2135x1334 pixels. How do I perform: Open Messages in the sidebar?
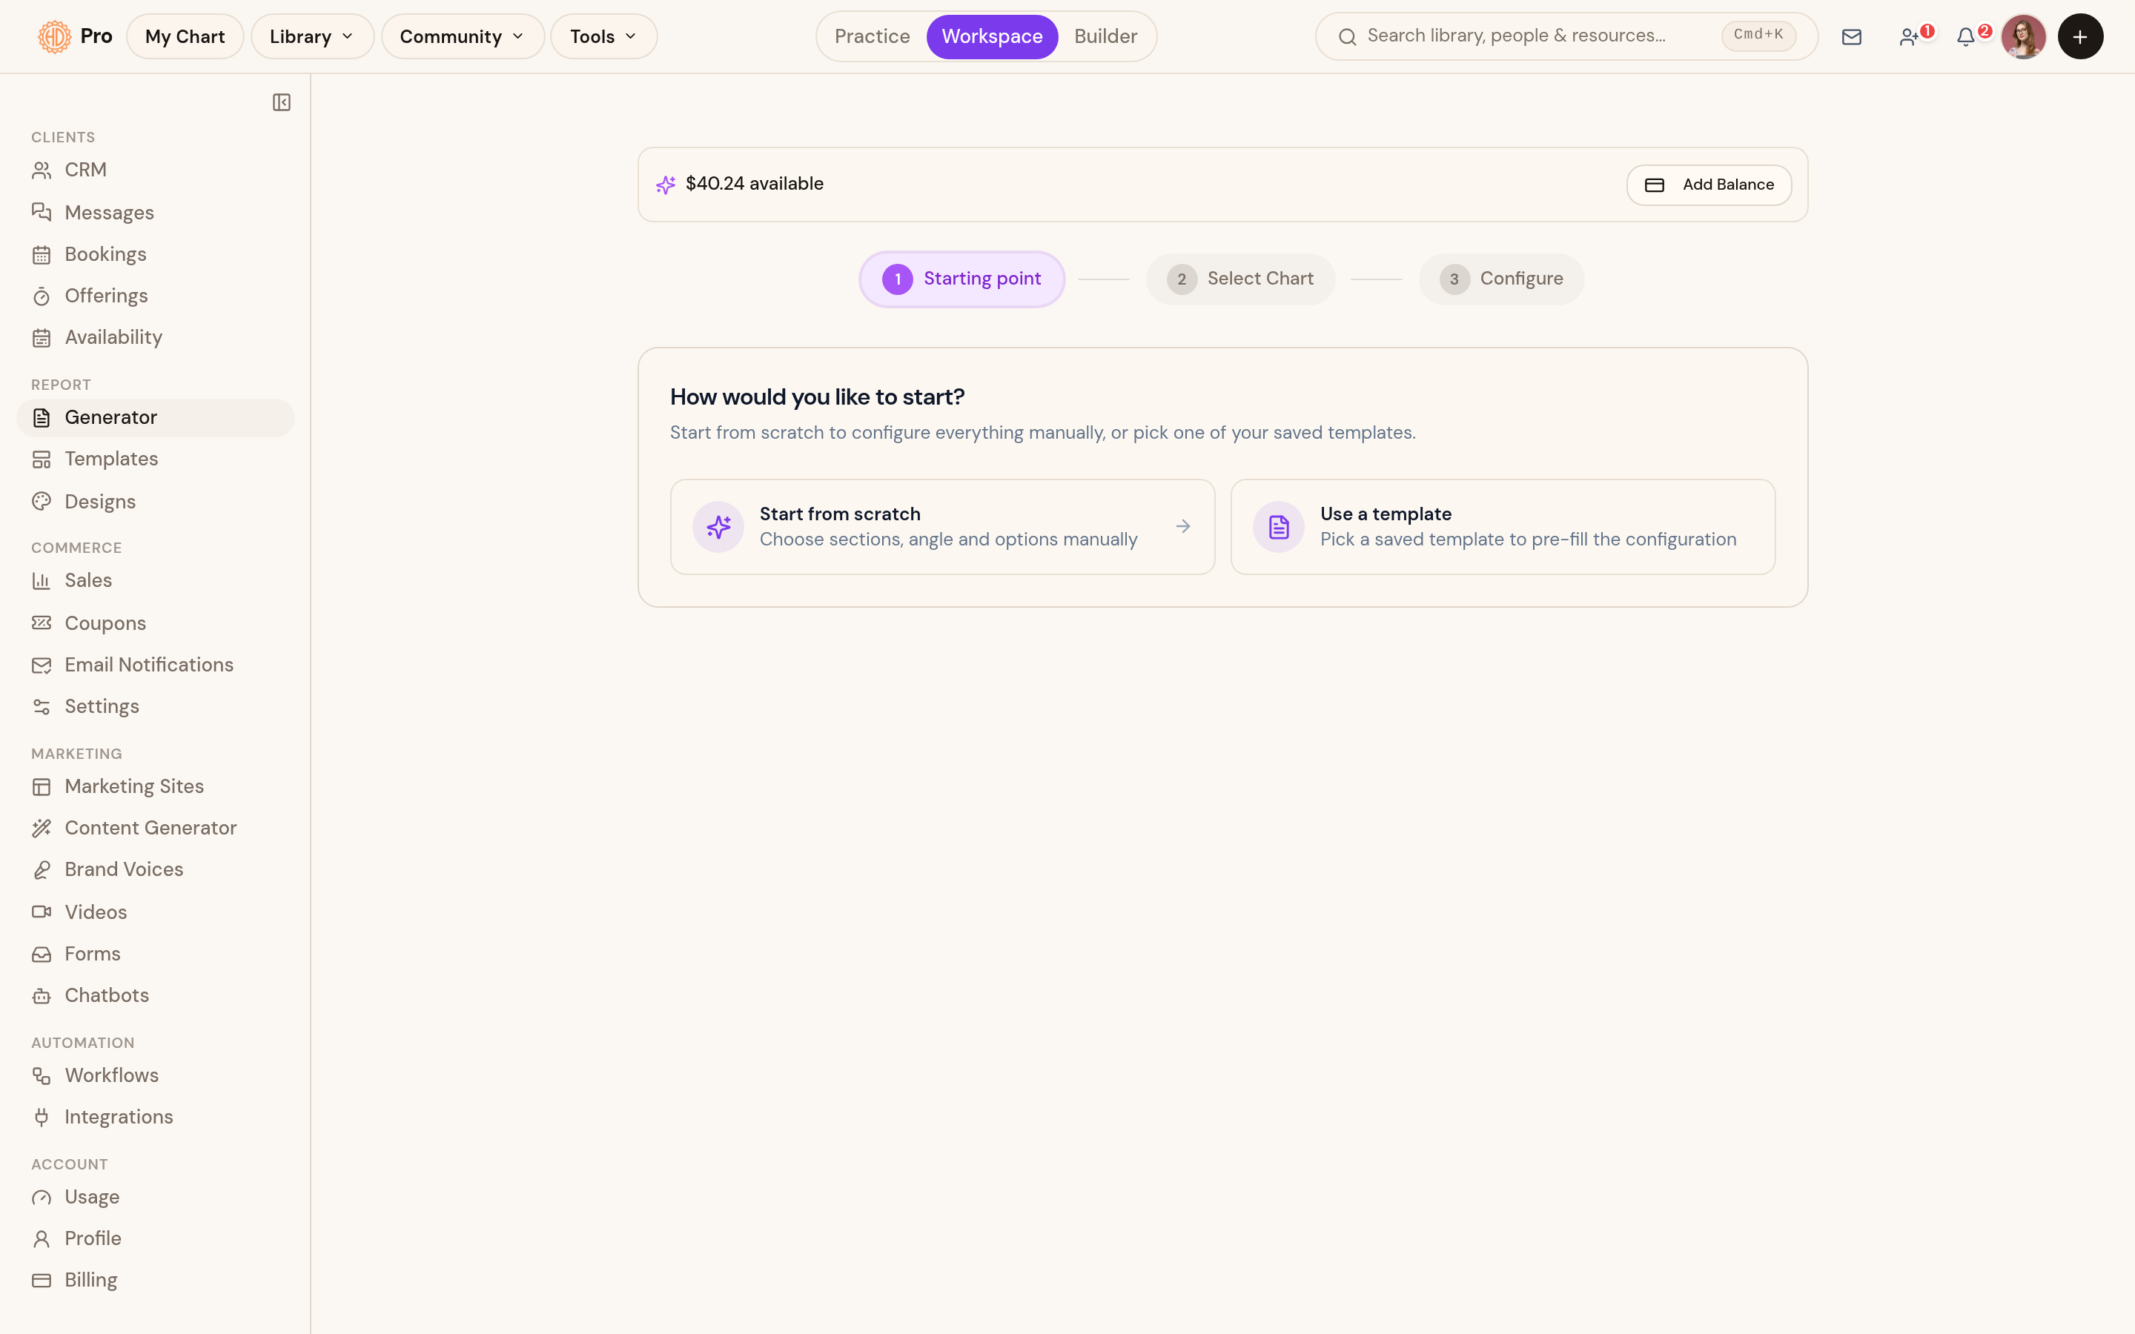[x=155, y=212]
